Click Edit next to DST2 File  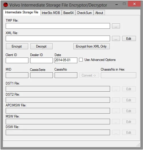[x=129, y=100]
